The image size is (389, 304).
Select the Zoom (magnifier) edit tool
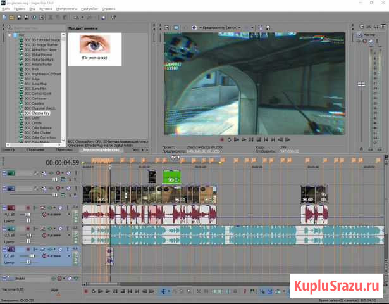click(x=189, y=291)
